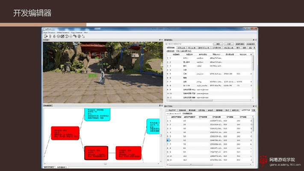
Task: Open the Open Instance menu
Action: tap(49, 32)
